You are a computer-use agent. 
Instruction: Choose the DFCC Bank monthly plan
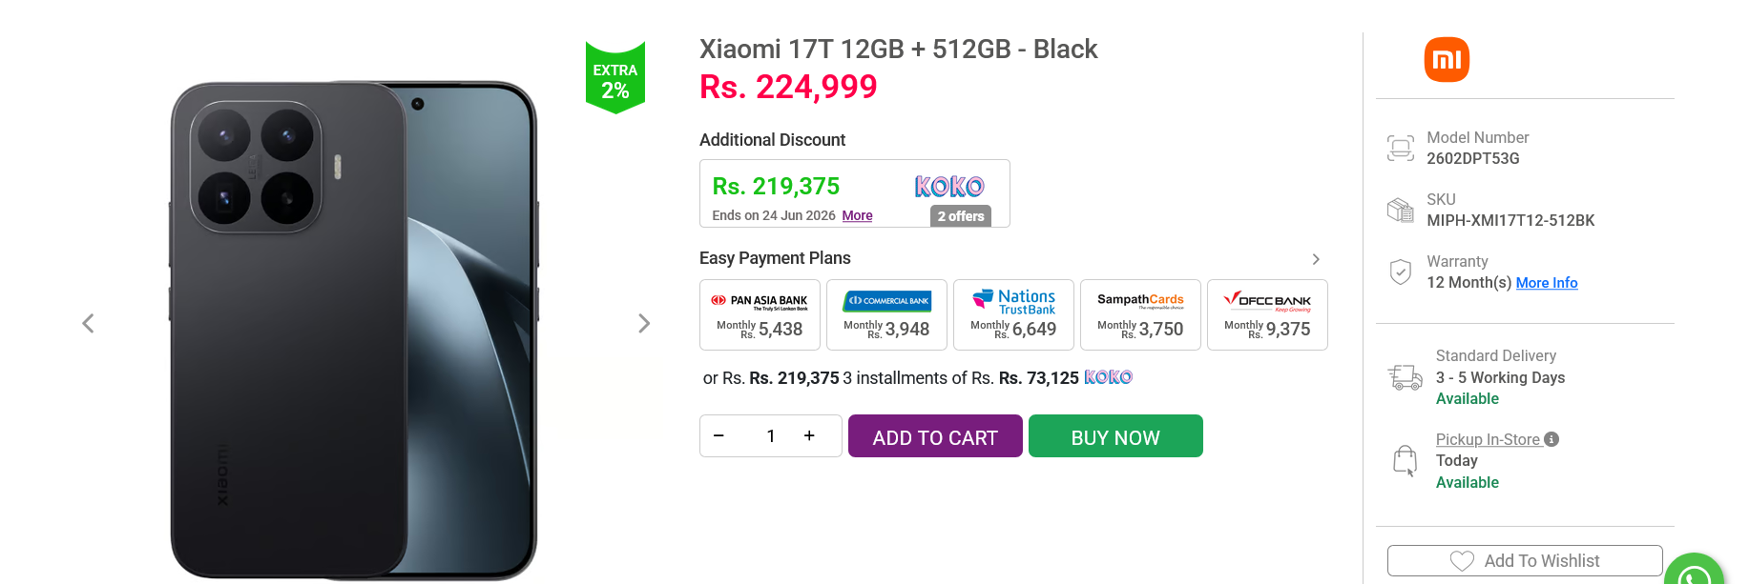coord(1267,314)
